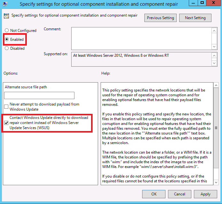The height and width of the screenshot is (204, 222).
Task: Click the 'Alternate source file path' label
Action: (26, 87)
